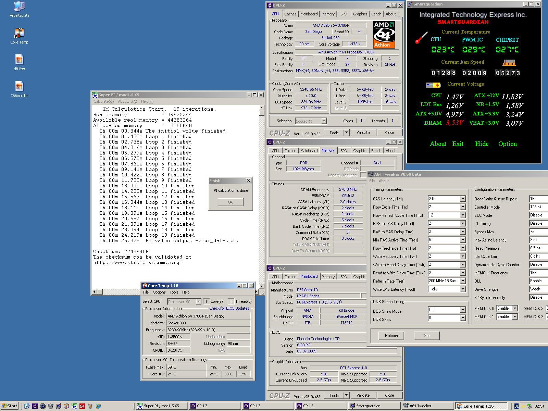Click Validate in the top CPU-Z window
548x411 pixels.
point(363,133)
